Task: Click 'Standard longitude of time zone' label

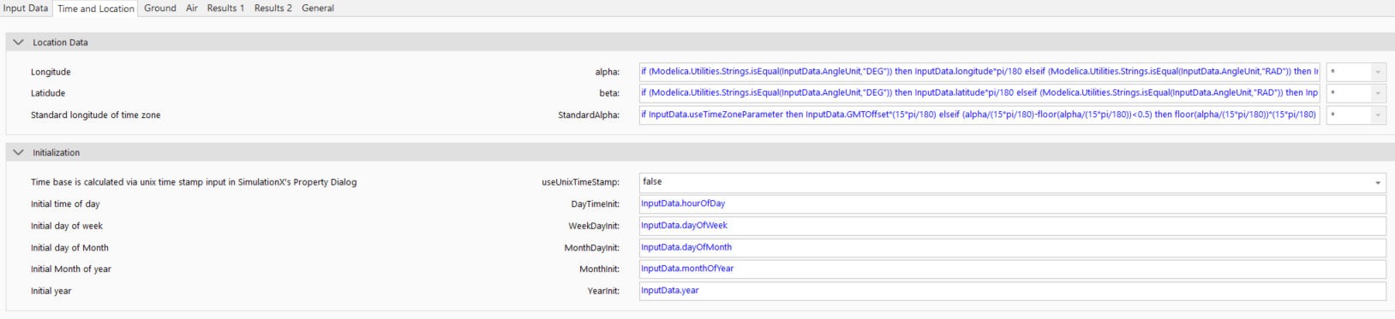Action: tap(96, 115)
